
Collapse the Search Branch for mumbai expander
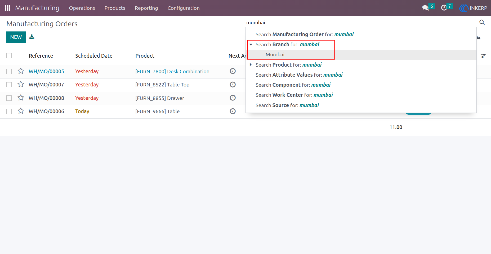tap(251, 44)
